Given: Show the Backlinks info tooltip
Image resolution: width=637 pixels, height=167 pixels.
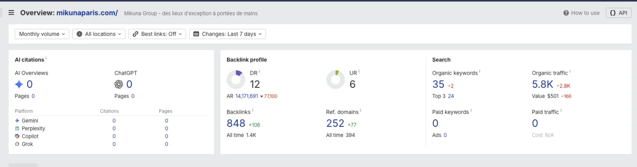Looking at the screenshot, I should 253,111.
